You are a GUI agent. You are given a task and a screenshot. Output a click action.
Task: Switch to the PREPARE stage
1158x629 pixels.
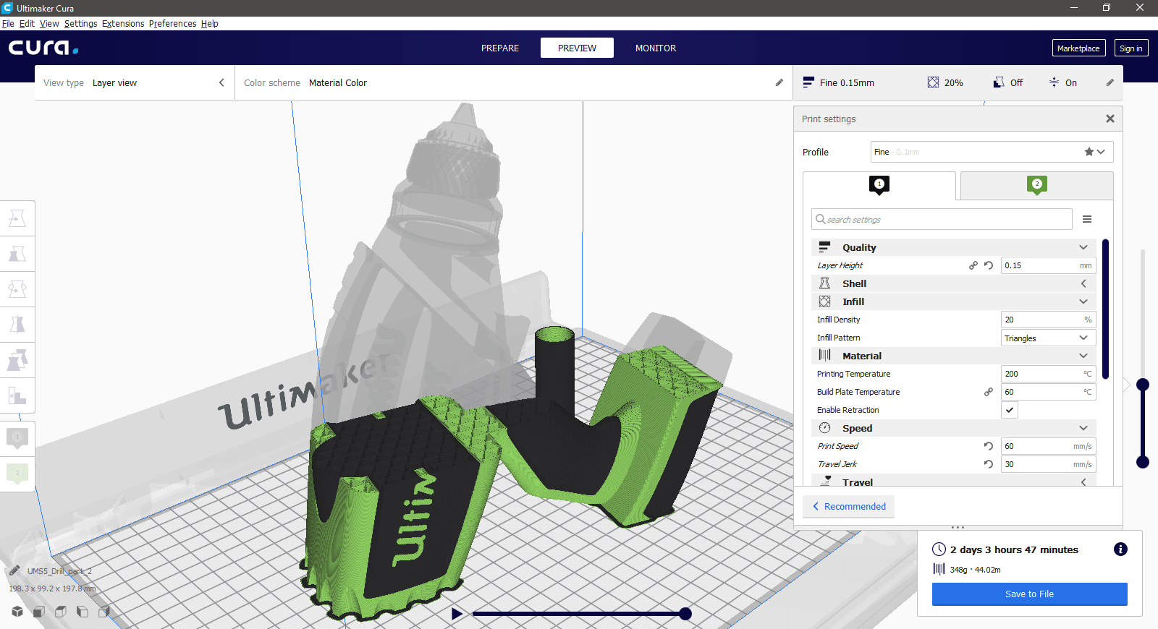tap(500, 48)
